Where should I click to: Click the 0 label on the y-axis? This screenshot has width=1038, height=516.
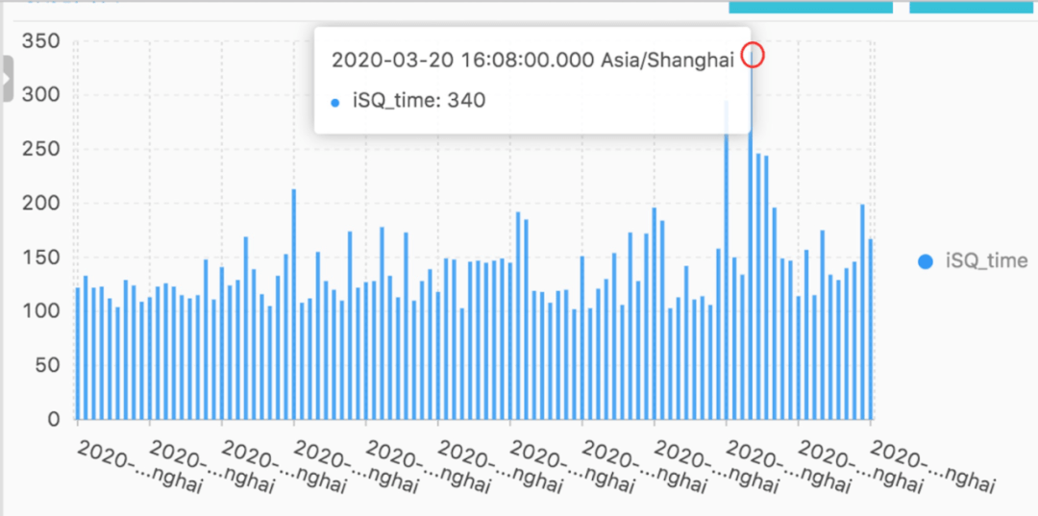pos(54,420)
